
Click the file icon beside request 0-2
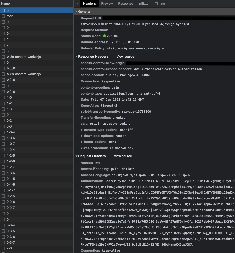pos(3,121)
